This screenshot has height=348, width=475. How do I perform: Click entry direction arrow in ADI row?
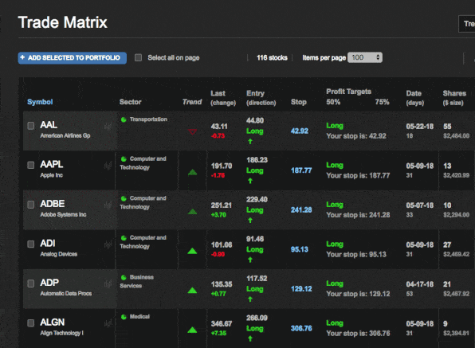point(250,260)
